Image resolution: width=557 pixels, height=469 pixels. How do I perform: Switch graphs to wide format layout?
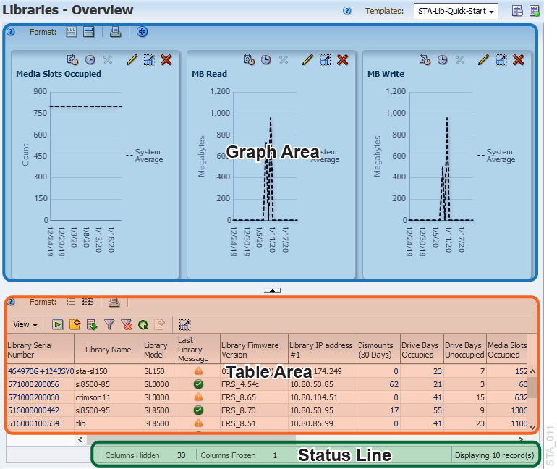pyautogui.click(x=89, y=32)
